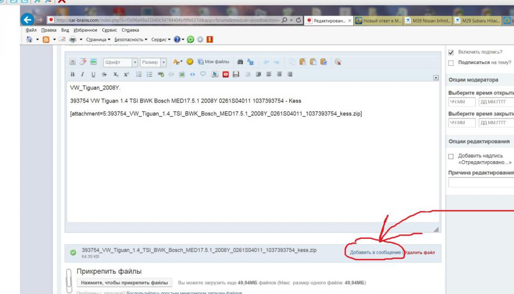Open the Сервис command bar dropdown

[161, 39]
